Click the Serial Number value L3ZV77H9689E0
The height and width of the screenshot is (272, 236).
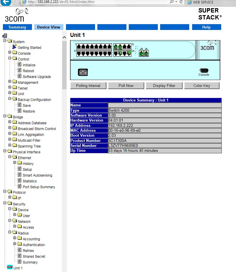tap(123, 145)
